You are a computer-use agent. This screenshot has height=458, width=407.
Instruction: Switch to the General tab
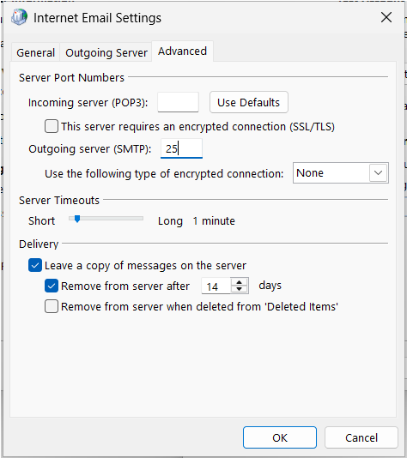tap(36, 52)
